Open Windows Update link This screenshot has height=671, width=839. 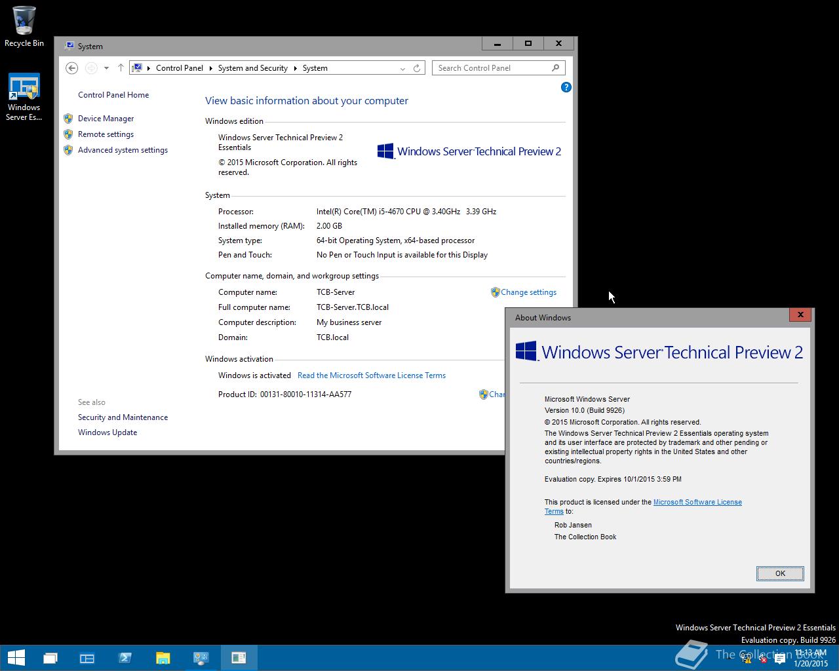107,432
